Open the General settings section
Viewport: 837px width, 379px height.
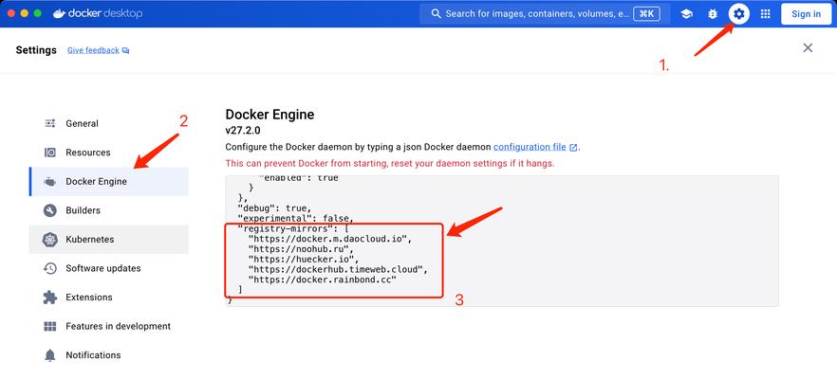click(x=109, y=123)
